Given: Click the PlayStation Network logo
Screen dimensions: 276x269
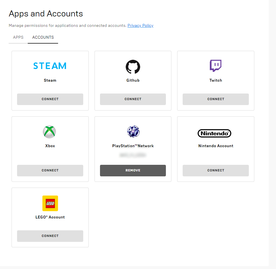Looking at the screenshot, I should 133,131.
